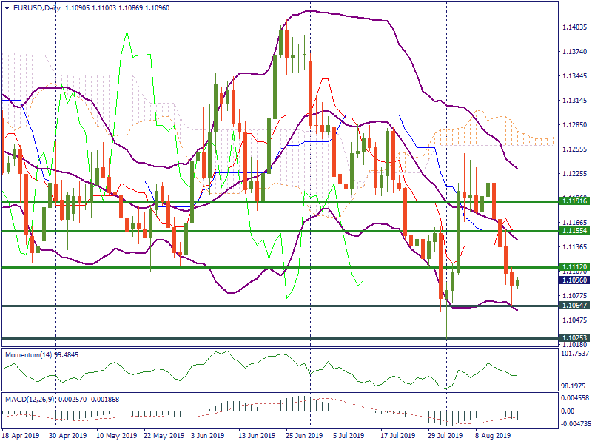The width and height of the screenshot is (592, 444).
Task: Select the 1.11916 green price level tag
Action: tap(574, 201)
